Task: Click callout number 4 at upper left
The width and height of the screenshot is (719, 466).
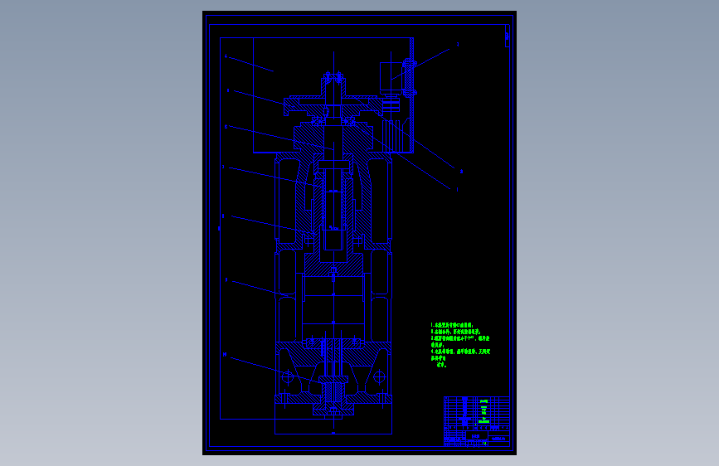Action: pos(226,56)
